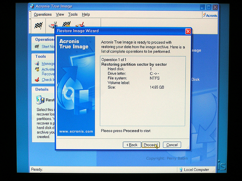242x181 pixels.
Task: Click the Local Computer status text
Action: pyautogui.click(x=196, y=170)
